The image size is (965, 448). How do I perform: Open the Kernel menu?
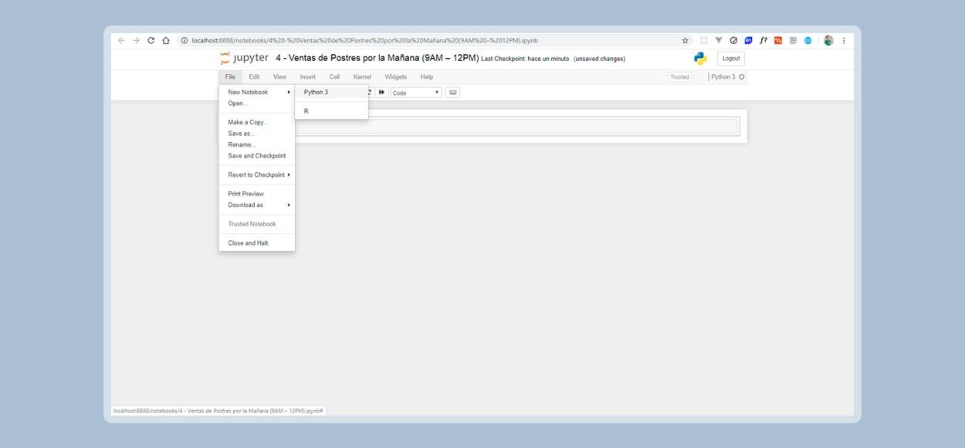tap(362, 77)
